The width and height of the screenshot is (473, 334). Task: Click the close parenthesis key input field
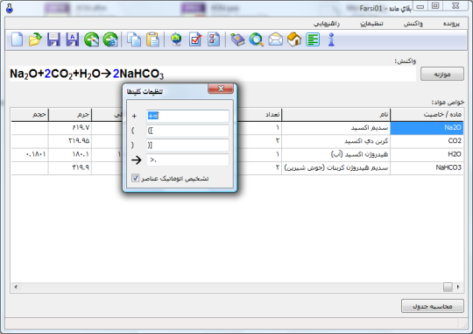pos(187,146)
